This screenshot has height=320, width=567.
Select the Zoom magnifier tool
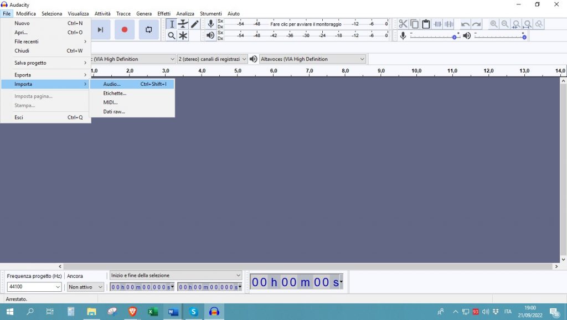tap(172, 35)
